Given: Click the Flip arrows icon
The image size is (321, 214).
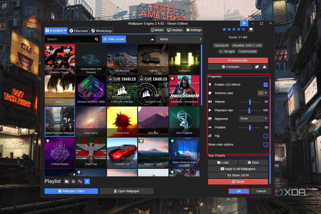Looking at the screenshot, I should click(x=210, y=136).
